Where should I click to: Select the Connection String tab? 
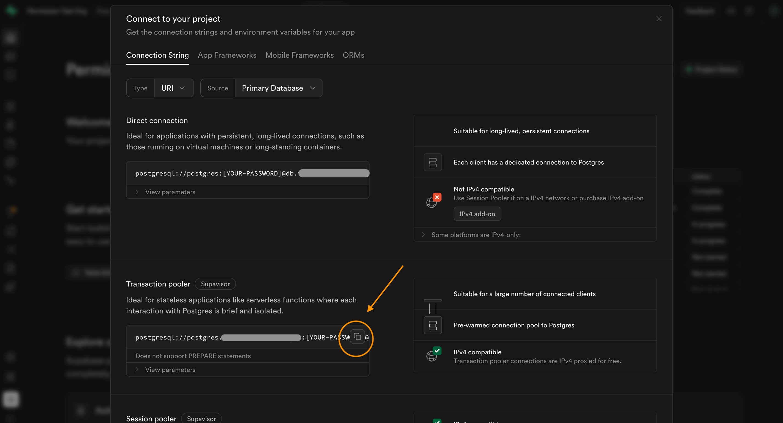[x=157, y=55]
